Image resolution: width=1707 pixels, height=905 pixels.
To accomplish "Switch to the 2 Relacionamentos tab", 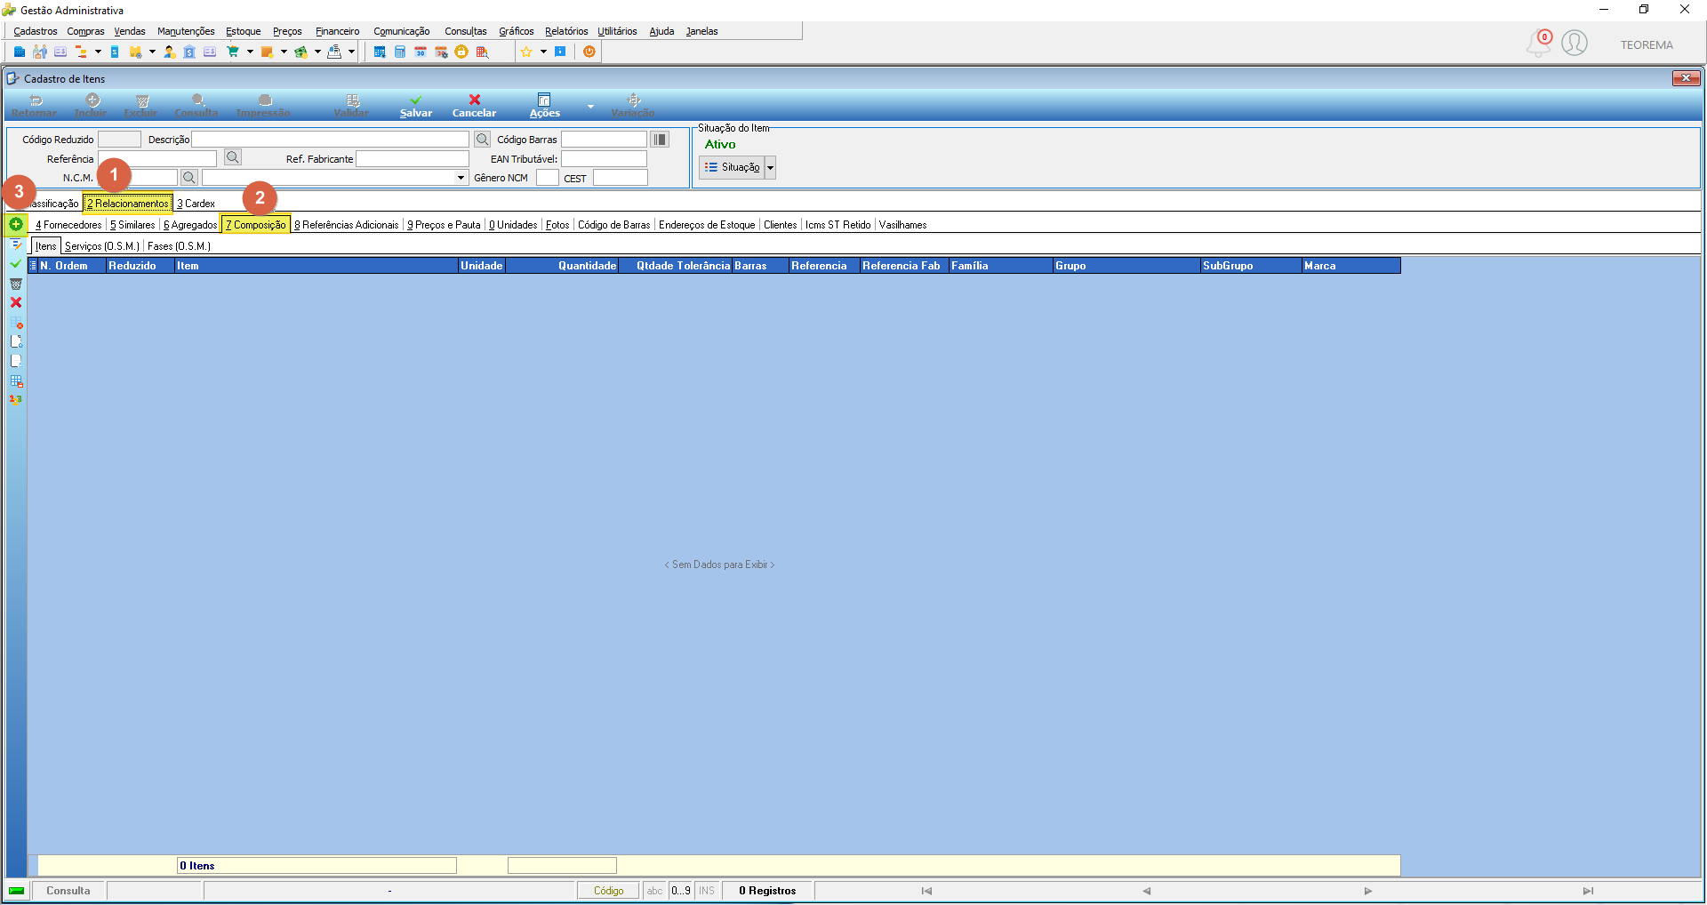I will (x=128, y=204).
